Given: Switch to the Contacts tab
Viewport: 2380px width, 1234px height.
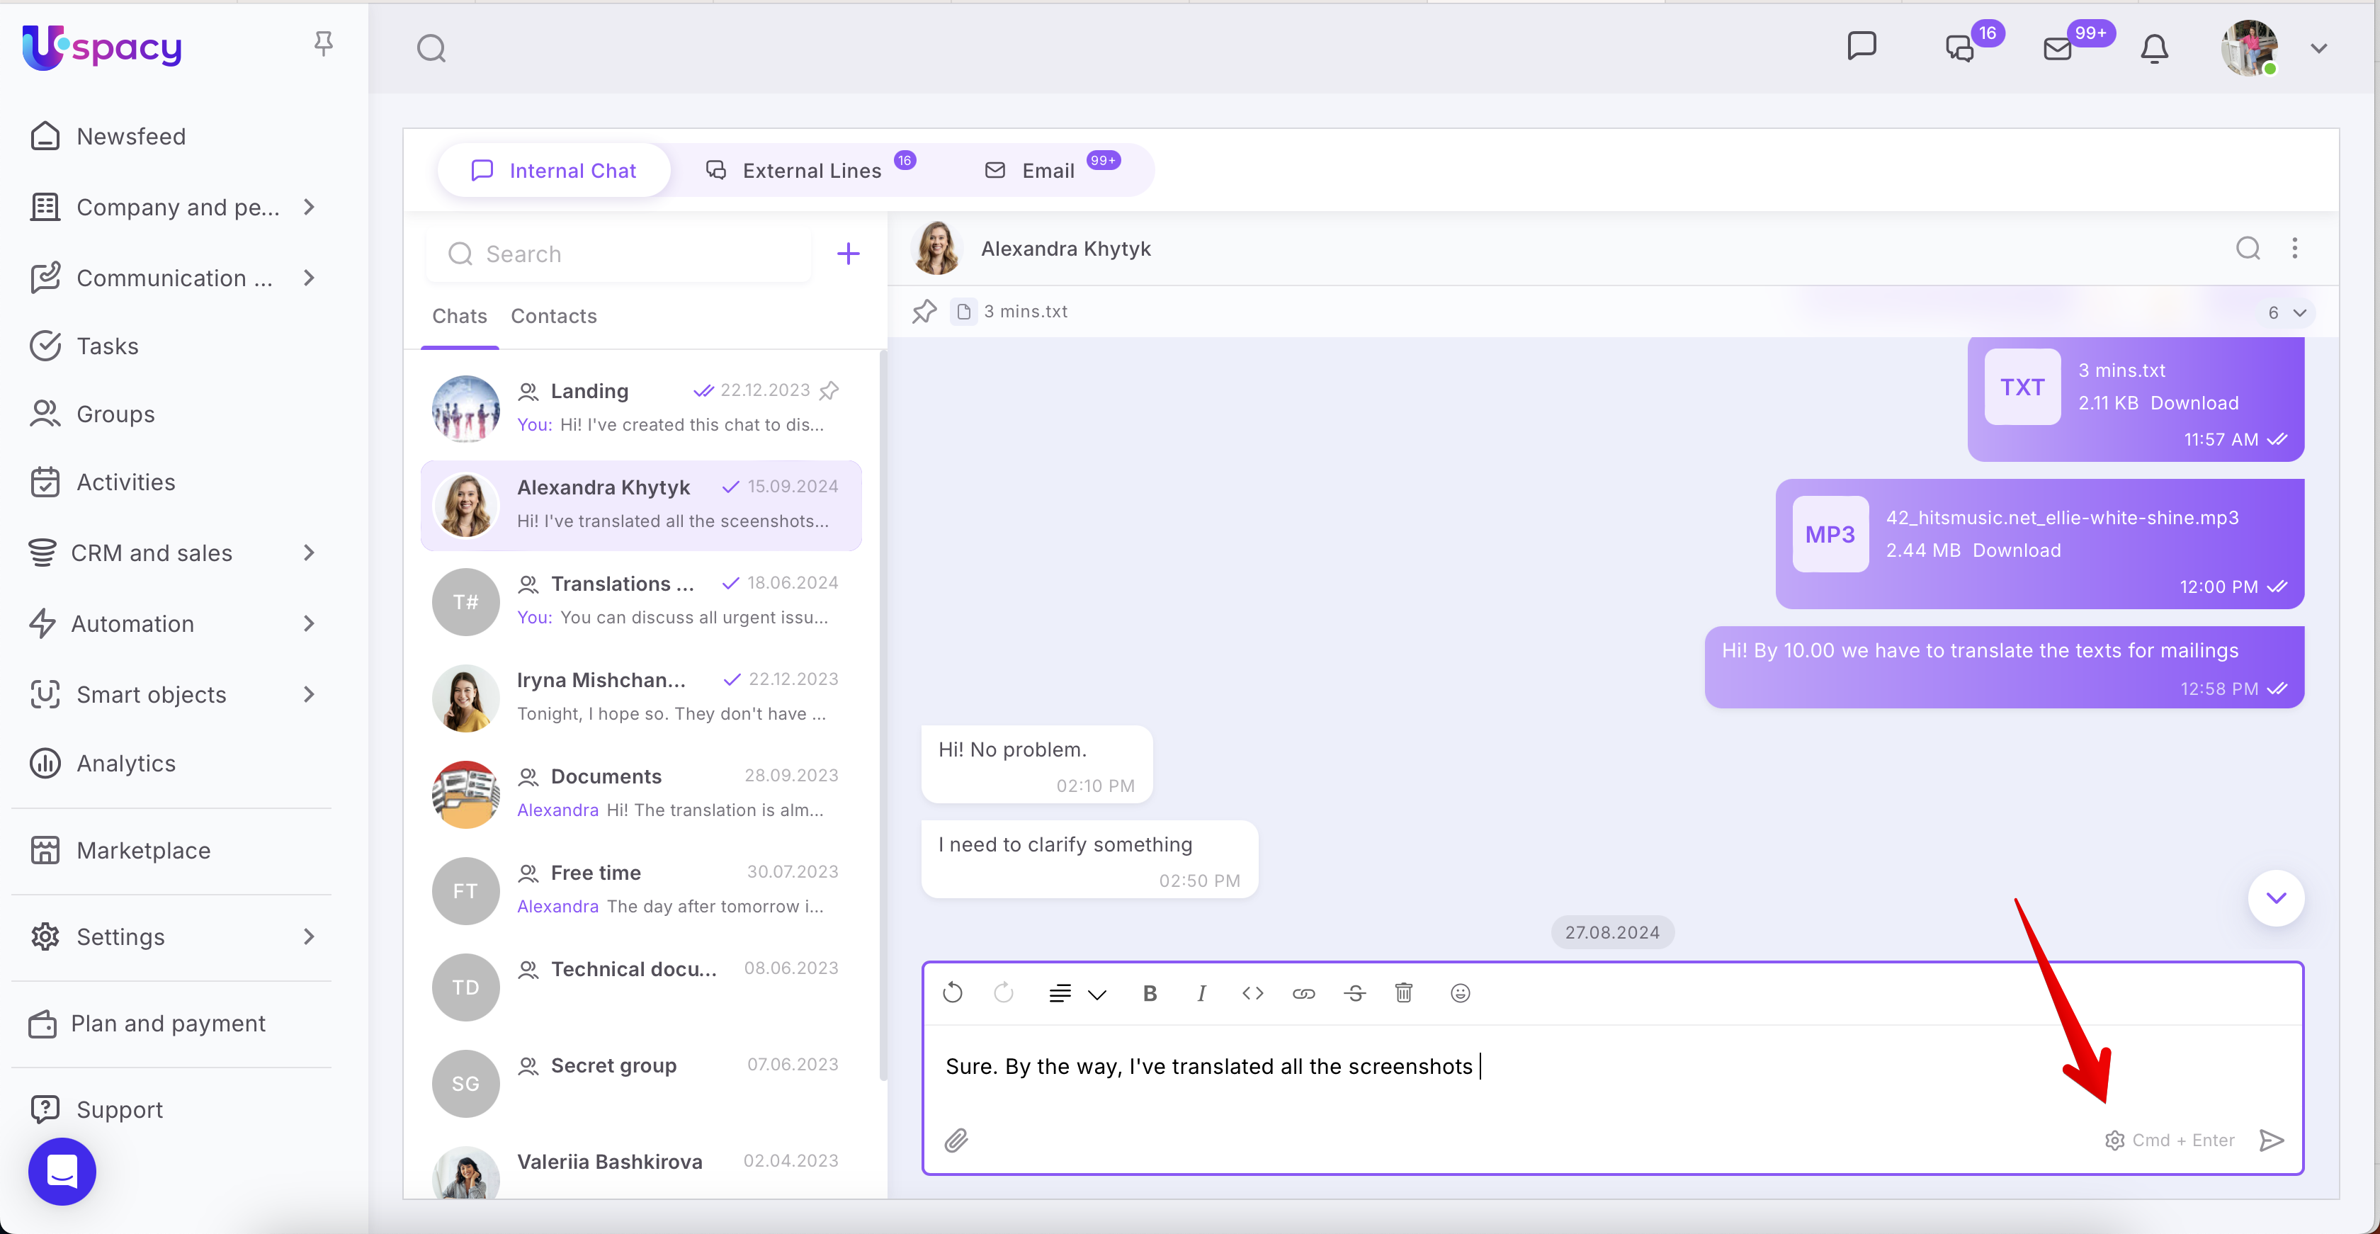Looking at the screenshot, I should [553, 316].
